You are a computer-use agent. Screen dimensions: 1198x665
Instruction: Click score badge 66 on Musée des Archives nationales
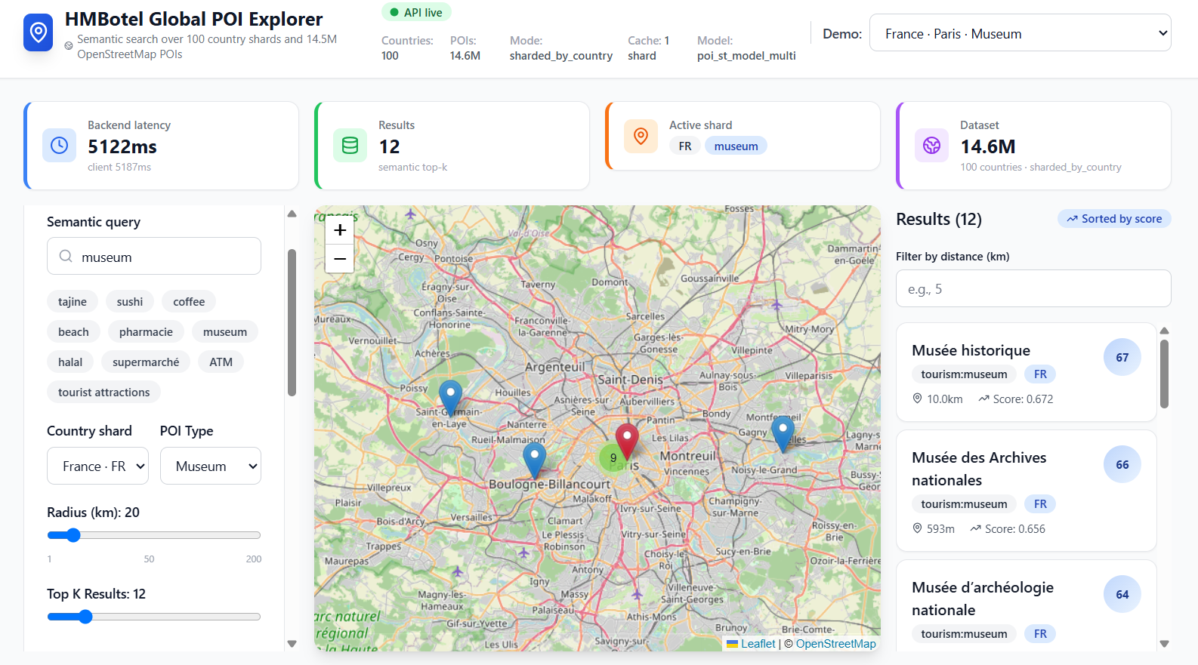click(1122, 464)
